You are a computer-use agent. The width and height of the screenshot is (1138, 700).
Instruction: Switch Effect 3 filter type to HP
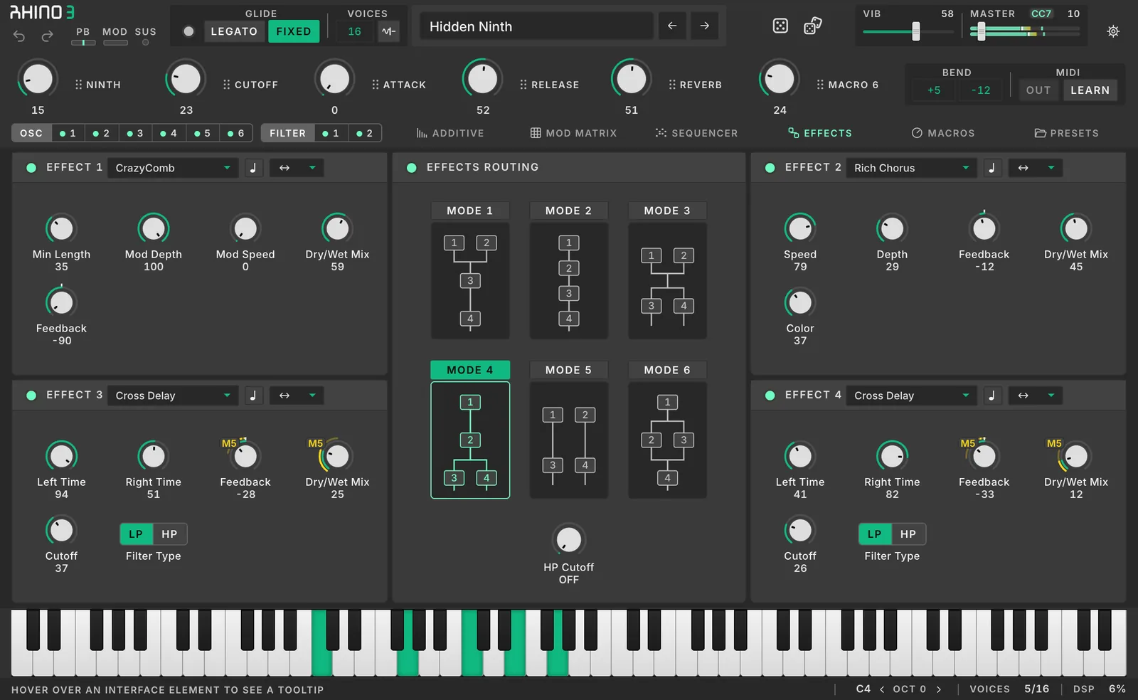coord(169,534)
